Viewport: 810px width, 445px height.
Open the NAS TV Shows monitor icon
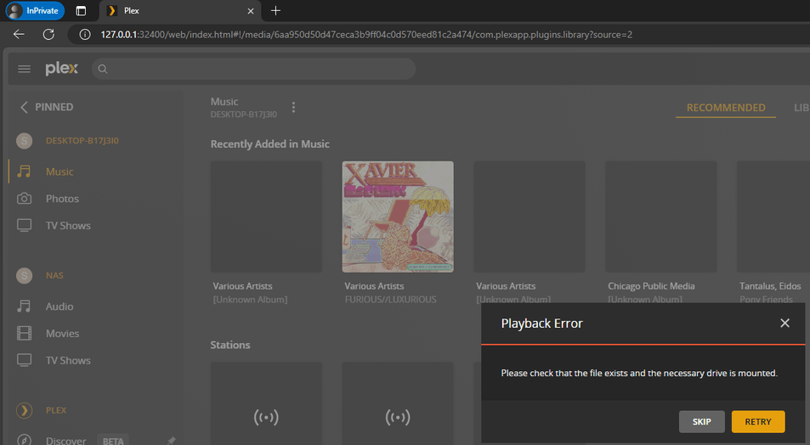[x=24, y=360]
